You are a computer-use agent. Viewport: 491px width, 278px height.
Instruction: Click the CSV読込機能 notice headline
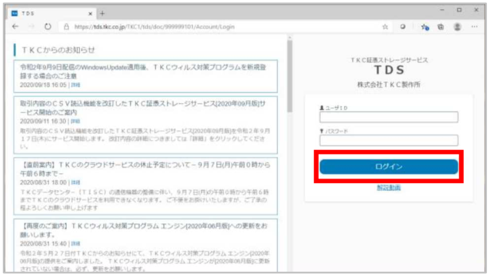click(143, 108)
